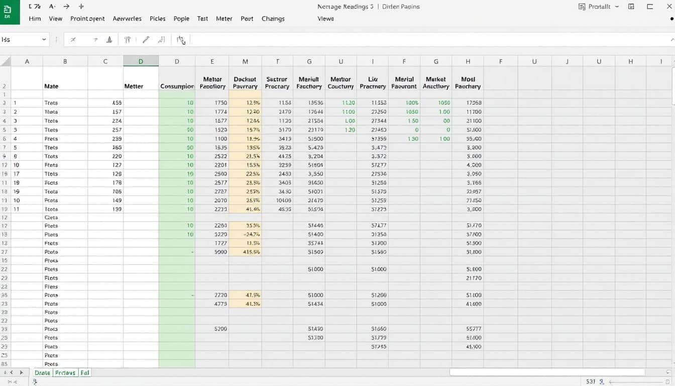Open the Him menu
The image size is (675, 386).
click(35, 19)
